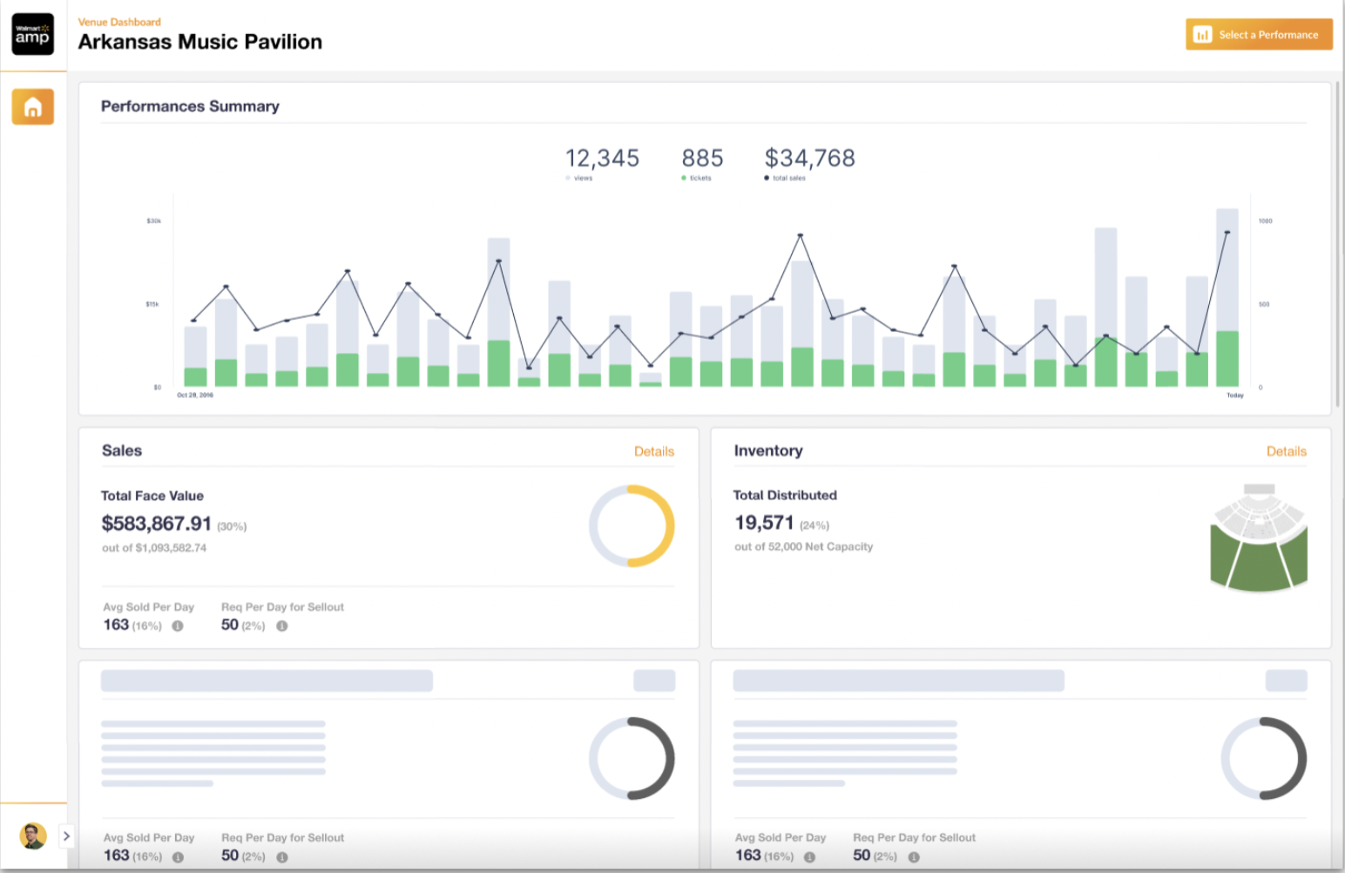Toggle the tickets legend item

tap(696, 178)
